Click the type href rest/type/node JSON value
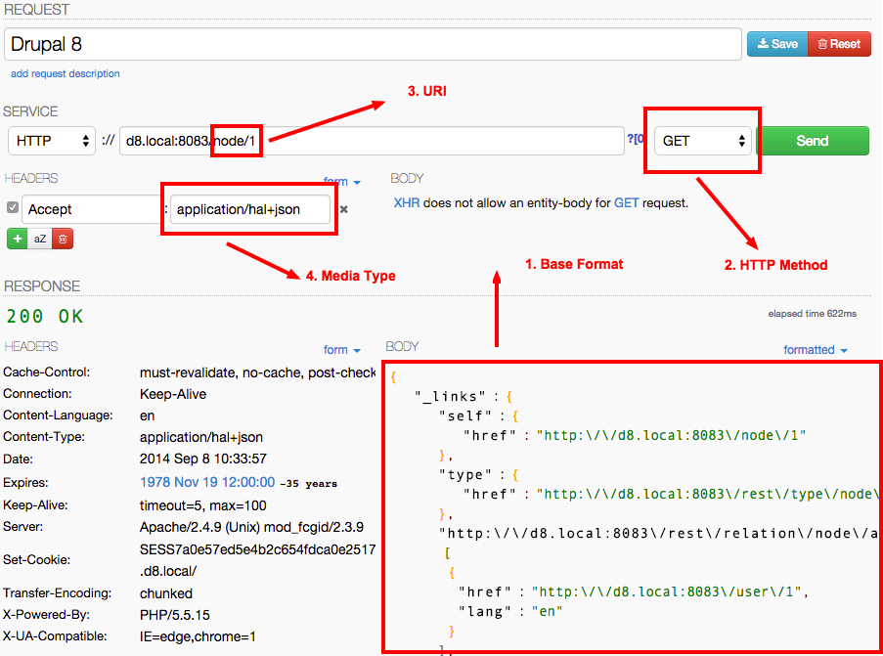The image size is (883, 656). coord(707,494)
